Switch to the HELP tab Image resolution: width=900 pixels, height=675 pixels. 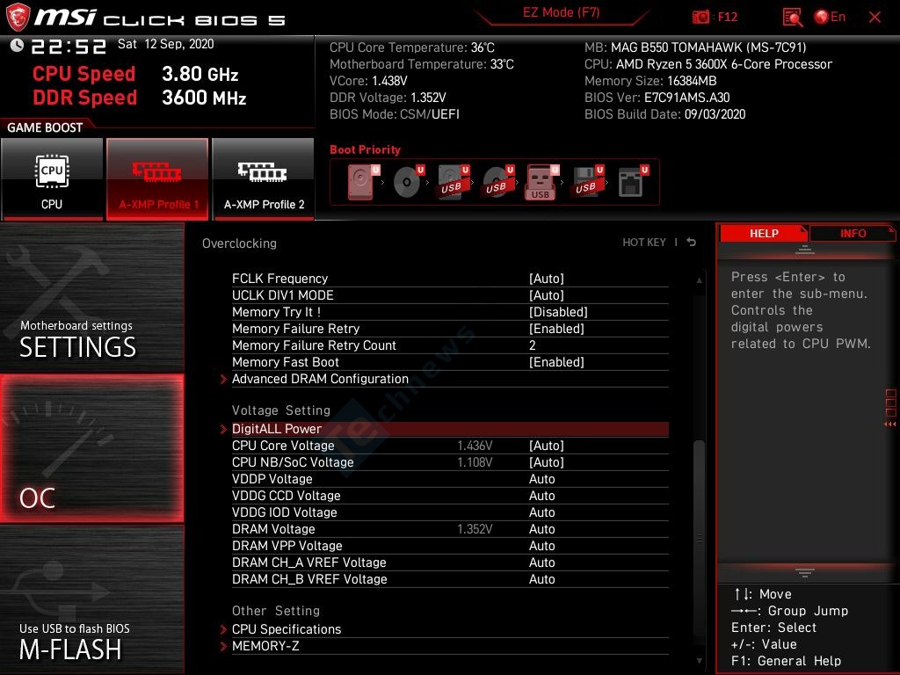click(x=764, y=233)
